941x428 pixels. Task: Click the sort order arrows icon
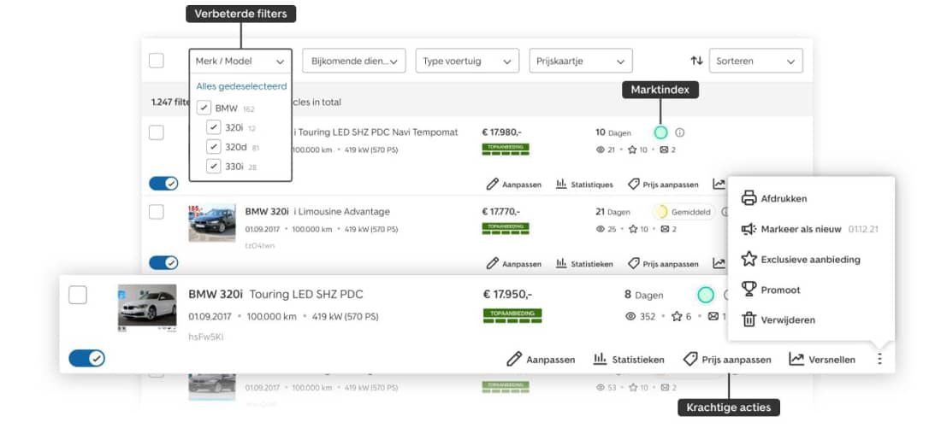(x=696, y=61)
